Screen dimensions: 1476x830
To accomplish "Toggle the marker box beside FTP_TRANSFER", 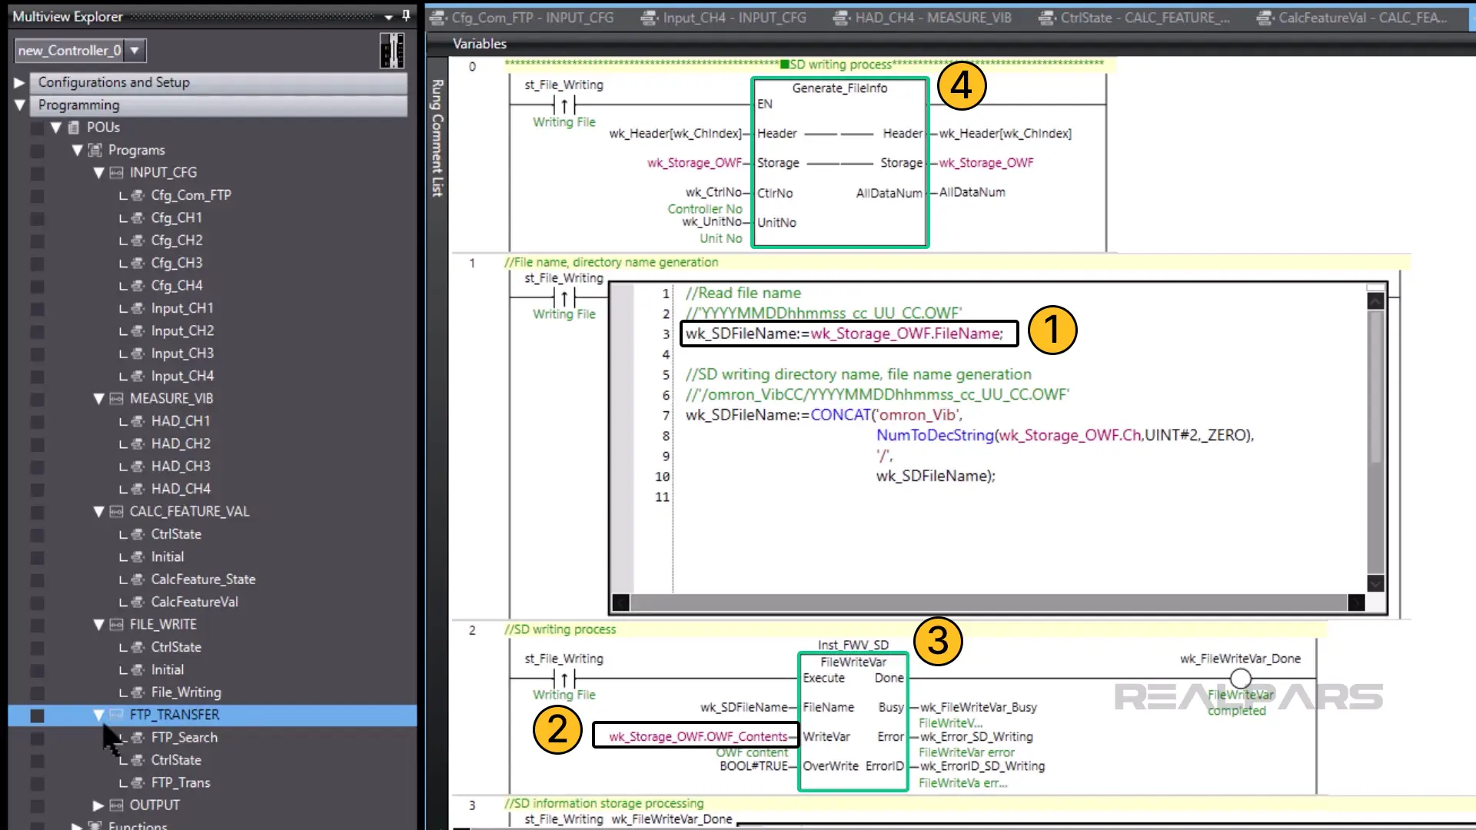I will pyautogui.click(x=37, y=715).
